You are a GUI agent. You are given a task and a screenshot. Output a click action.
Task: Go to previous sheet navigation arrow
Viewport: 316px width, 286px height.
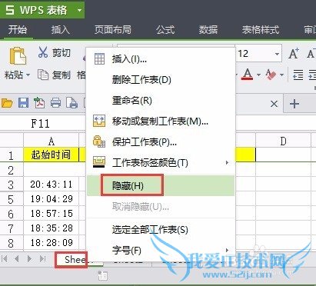17,259
